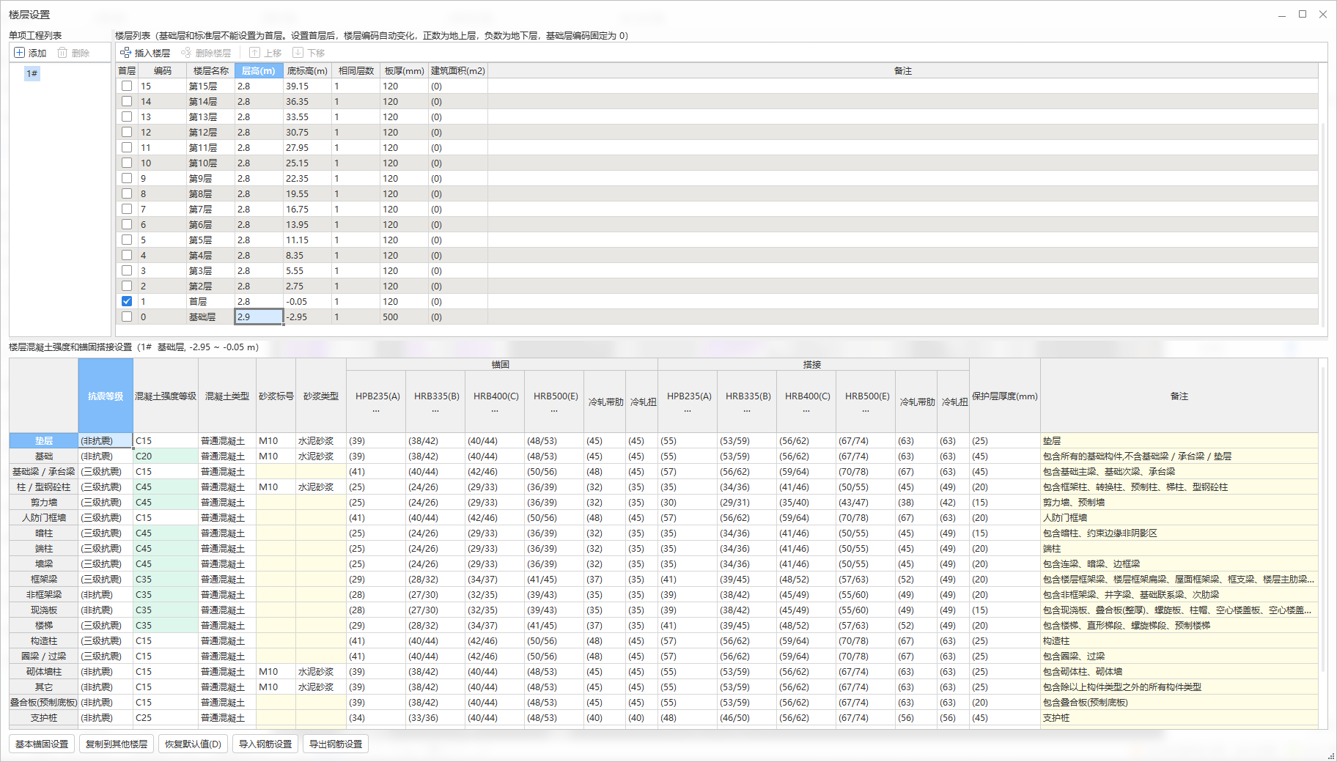Viewport: 1337px width, 762px height.
Task: Select the 支护桩 row header
Action: 44,717
